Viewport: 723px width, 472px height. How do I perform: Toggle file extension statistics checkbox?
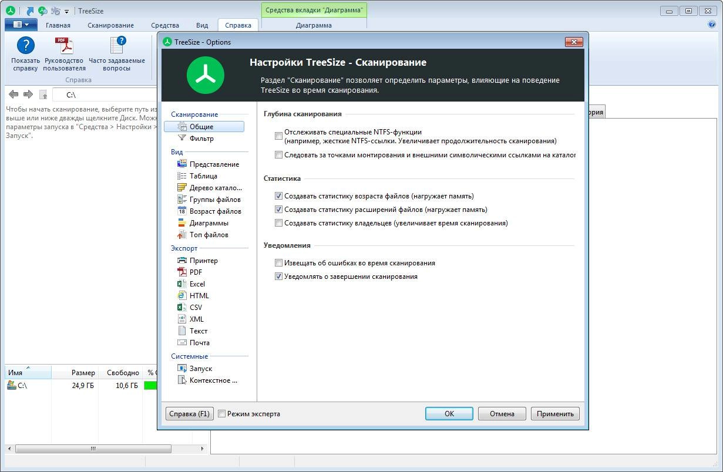pos(279,210)
